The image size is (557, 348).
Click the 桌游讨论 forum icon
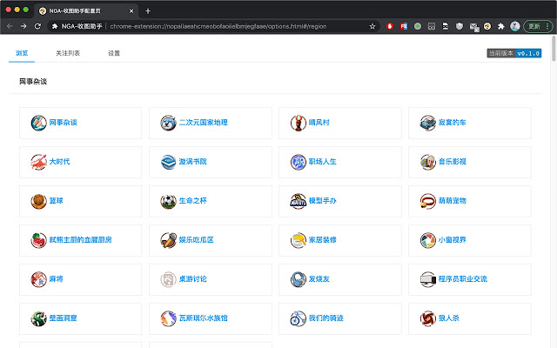168,279
